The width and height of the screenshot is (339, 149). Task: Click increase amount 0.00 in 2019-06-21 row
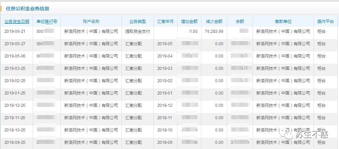(193, 32)
